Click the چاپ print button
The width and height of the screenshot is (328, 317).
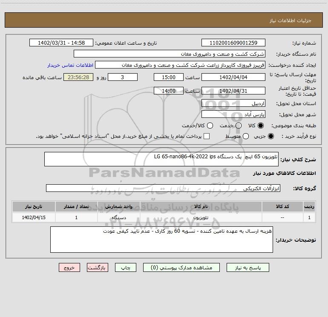click(126, 268)
